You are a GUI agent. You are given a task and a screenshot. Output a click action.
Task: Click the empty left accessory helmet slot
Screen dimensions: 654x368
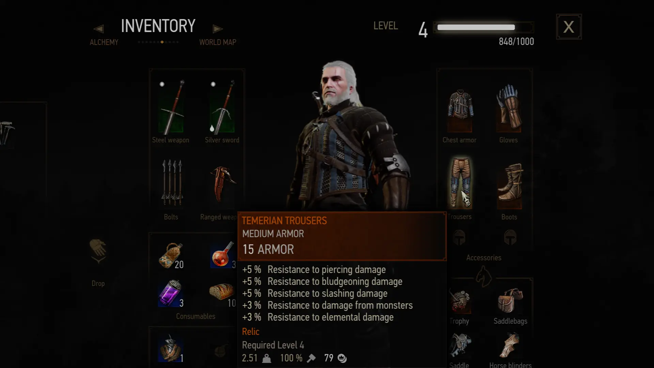pos(459,237)
